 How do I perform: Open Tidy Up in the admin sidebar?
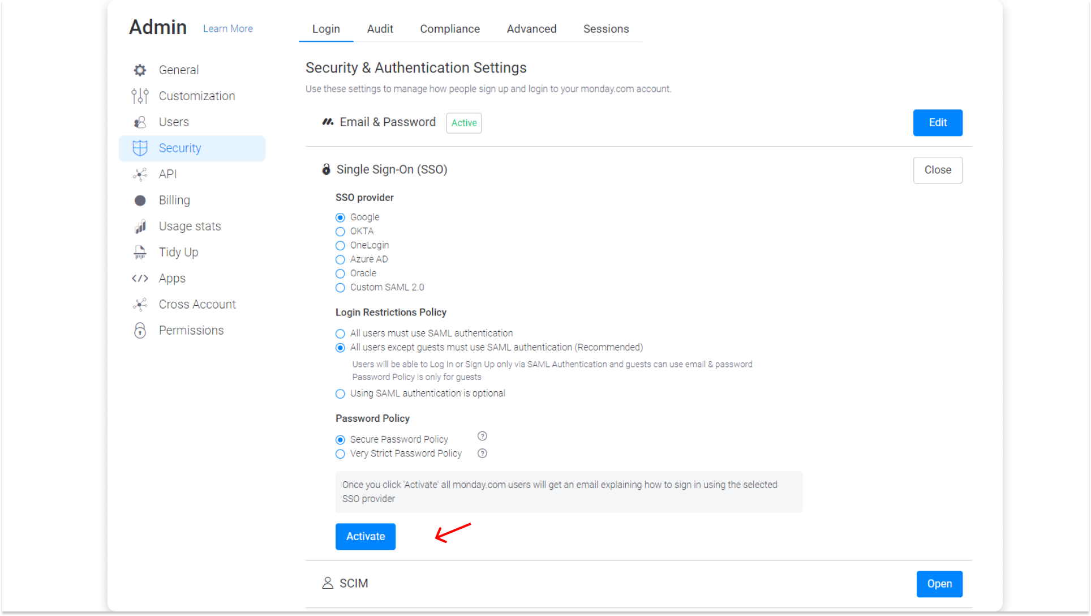tap(192, 253)
